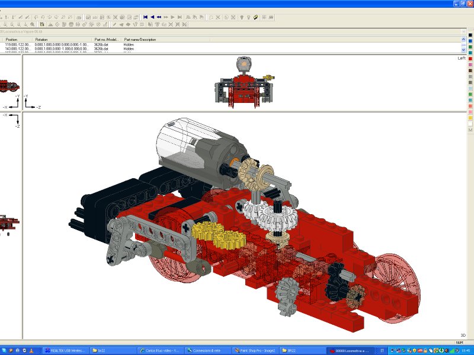Viewport: 474px width, 355px height.
Task: Click the Left view locomotive model
Action: pos(244,82)
